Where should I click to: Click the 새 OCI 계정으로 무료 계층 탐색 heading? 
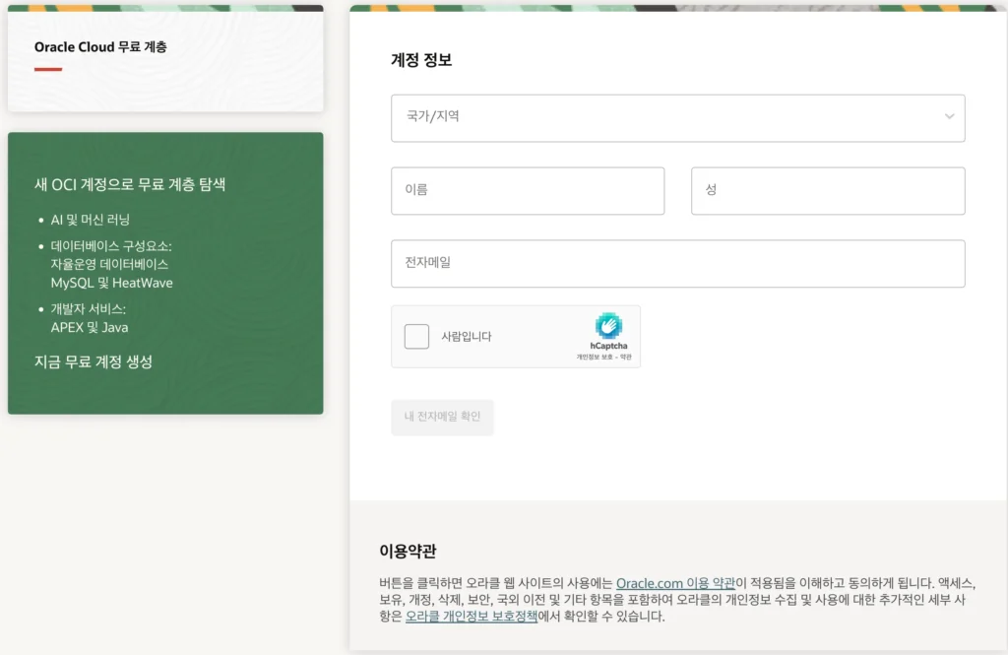(x=130, y=184)
